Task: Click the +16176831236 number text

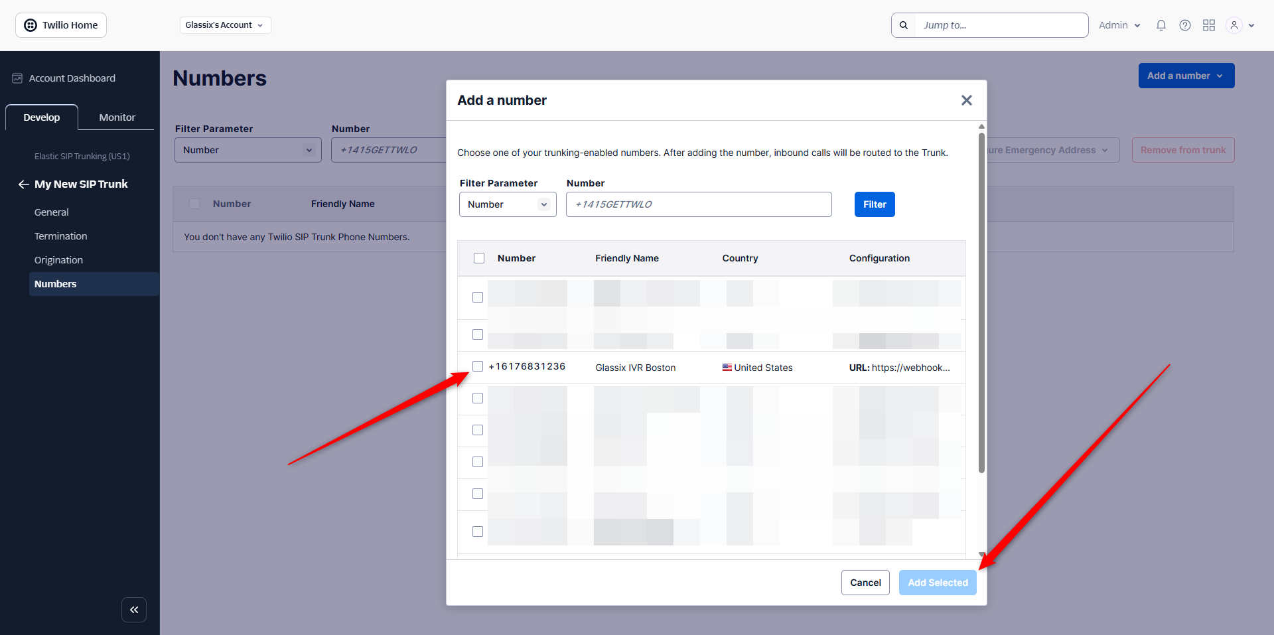Action: (x=527, y=366)
